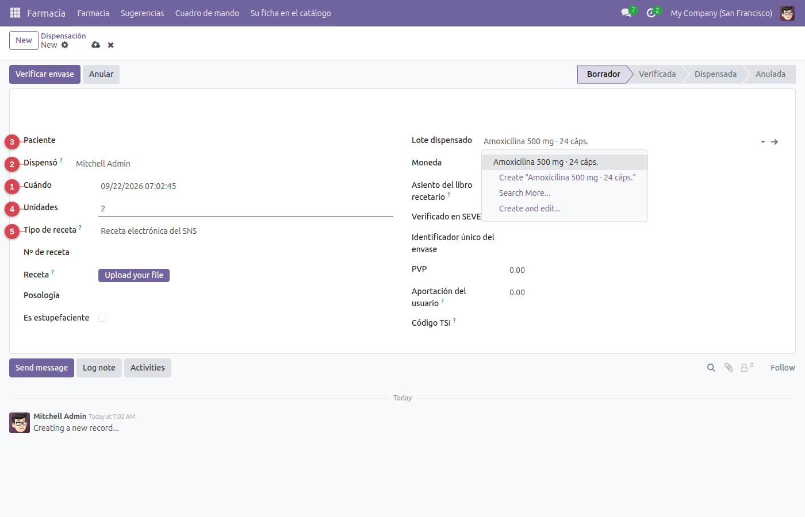Screen dimensions: 805x517
Task: Tick the Es estupefaciente checkbox
Action: [102, 318]
